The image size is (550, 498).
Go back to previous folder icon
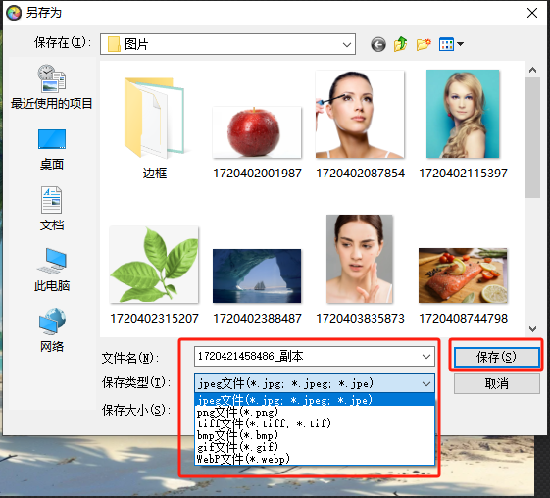[x=378, y=44]
